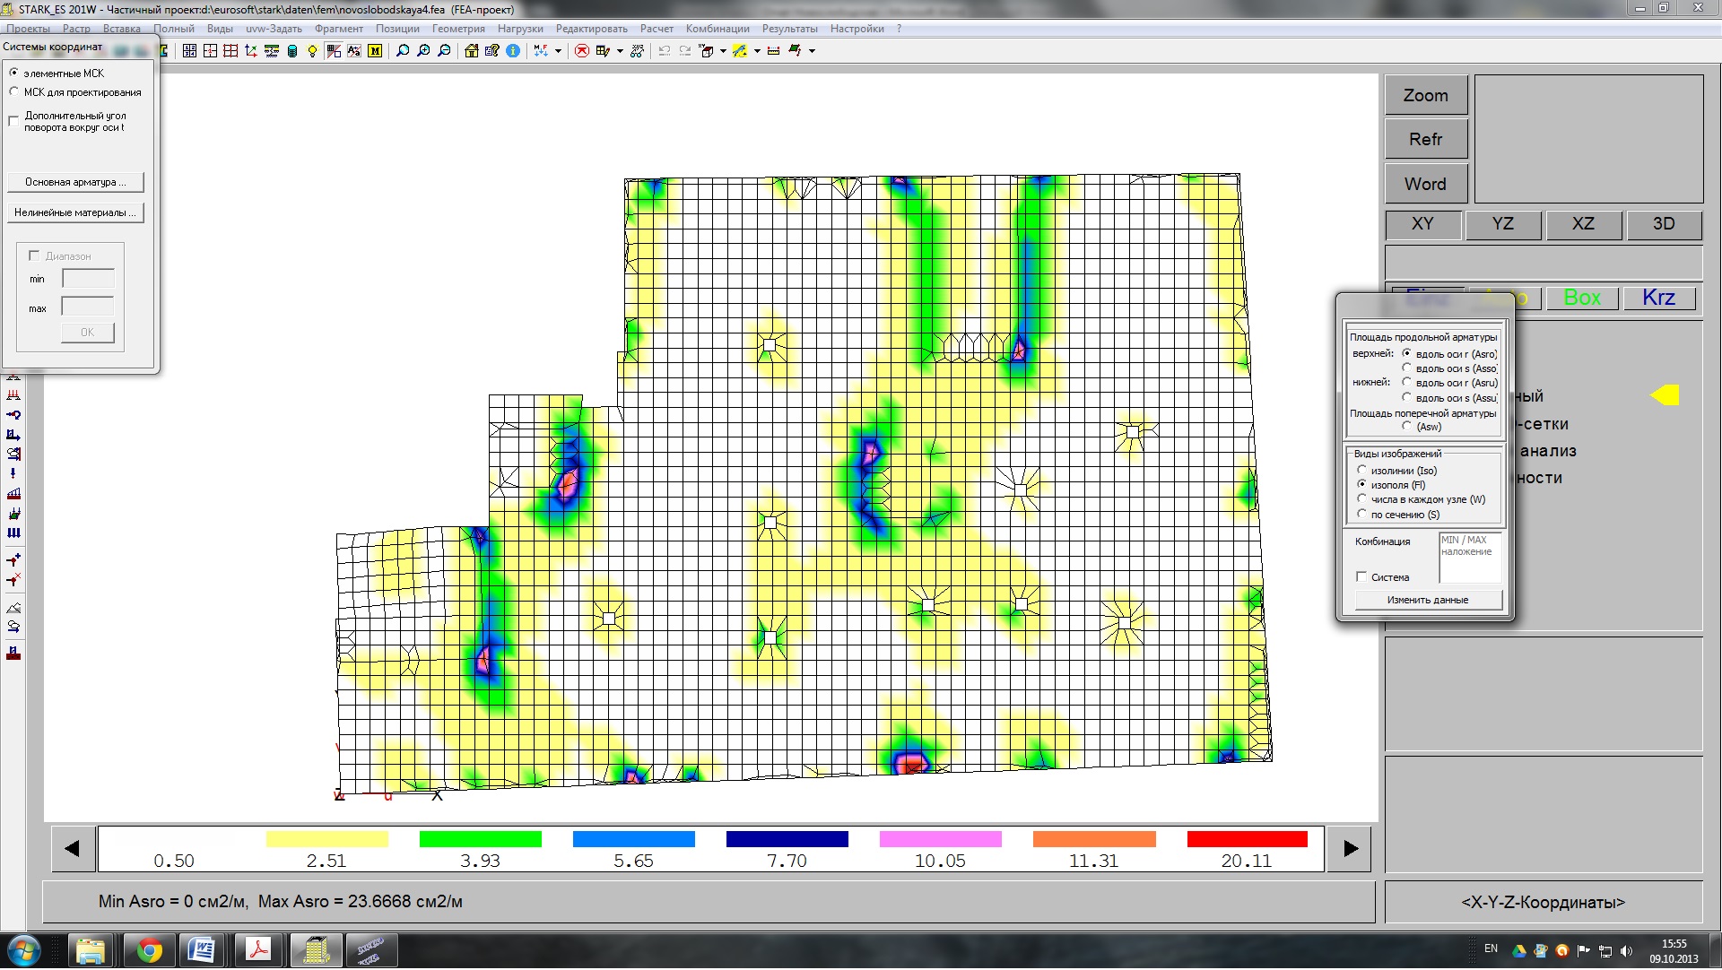
Task: Select 'элементные МСК' radio option
Action: 14,73
